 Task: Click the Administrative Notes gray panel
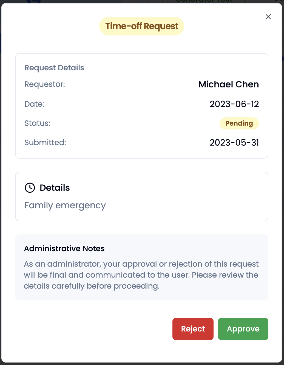142,267
